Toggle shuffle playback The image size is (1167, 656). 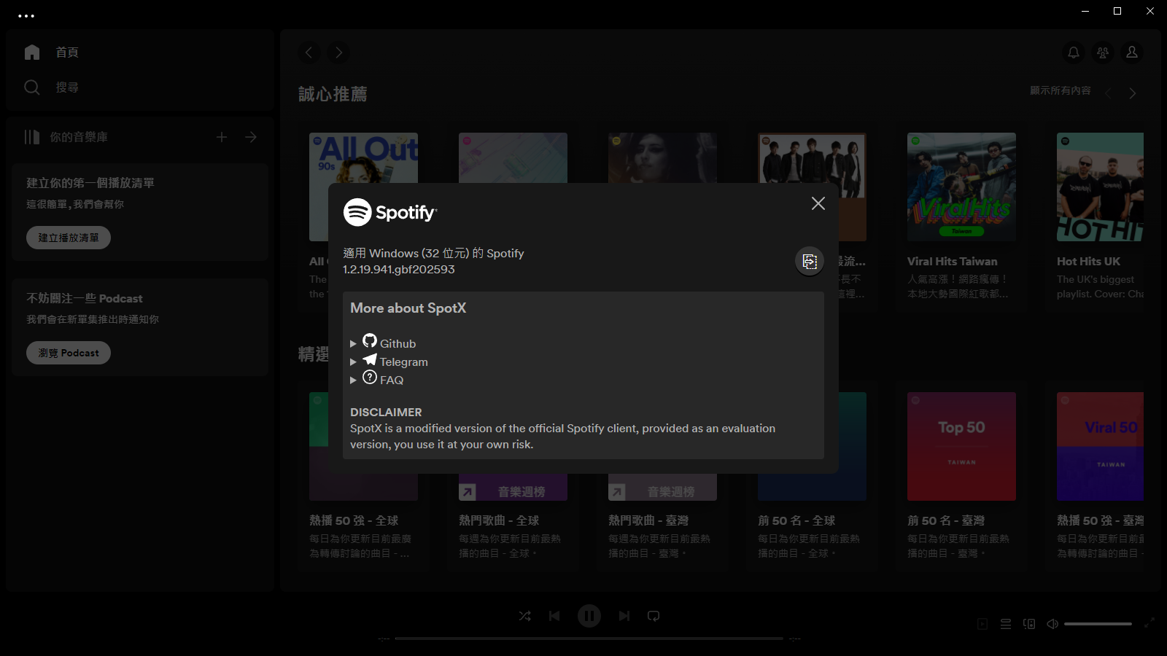(524, 616)
